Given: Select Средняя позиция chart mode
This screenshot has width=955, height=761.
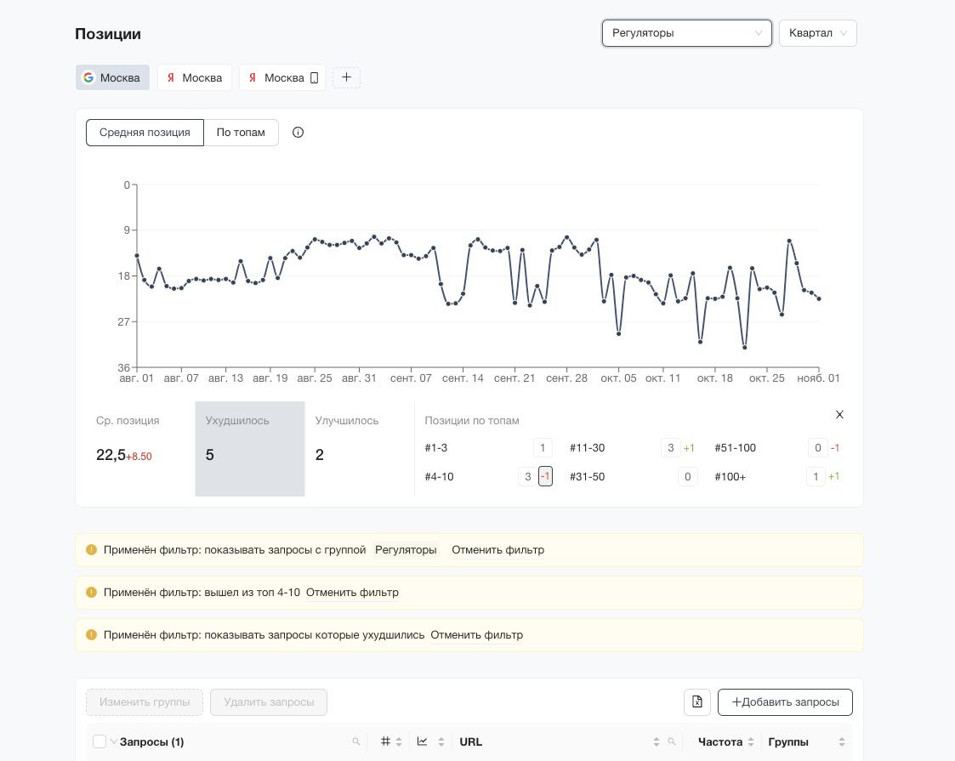Looking at the screenshot, I should point(145,133).
